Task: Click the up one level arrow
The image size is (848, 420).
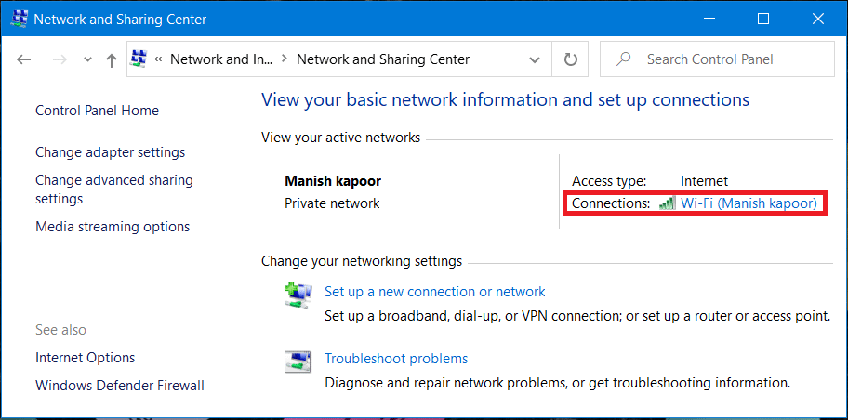Action: point(112,59)
